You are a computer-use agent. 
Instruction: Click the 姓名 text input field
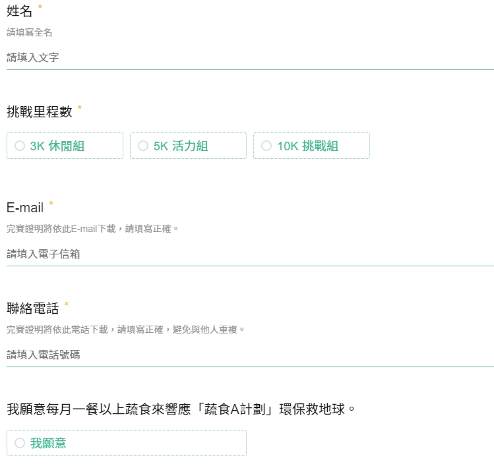click(x=249, y=58)
